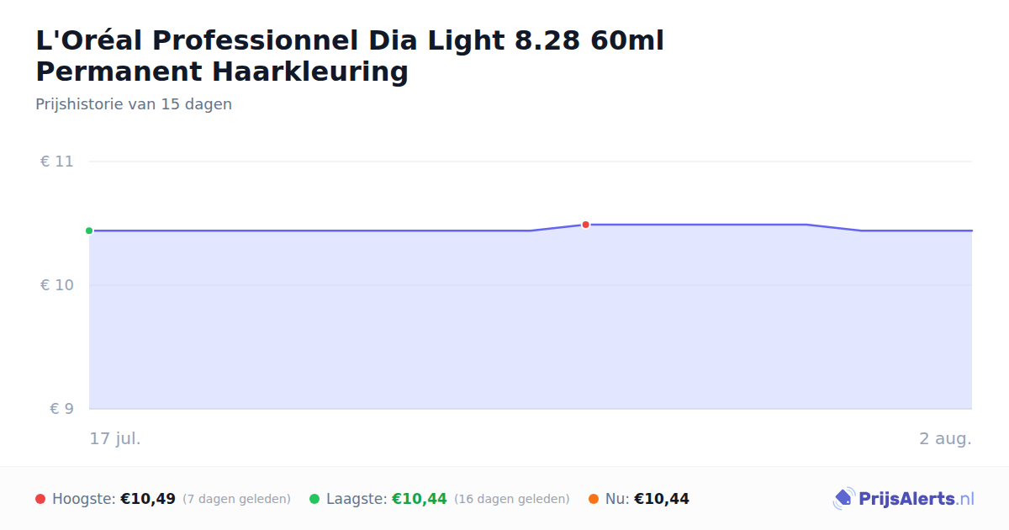Click the € 11 axis label
This screenshot has height=530, width=1009.
(56, 162)
